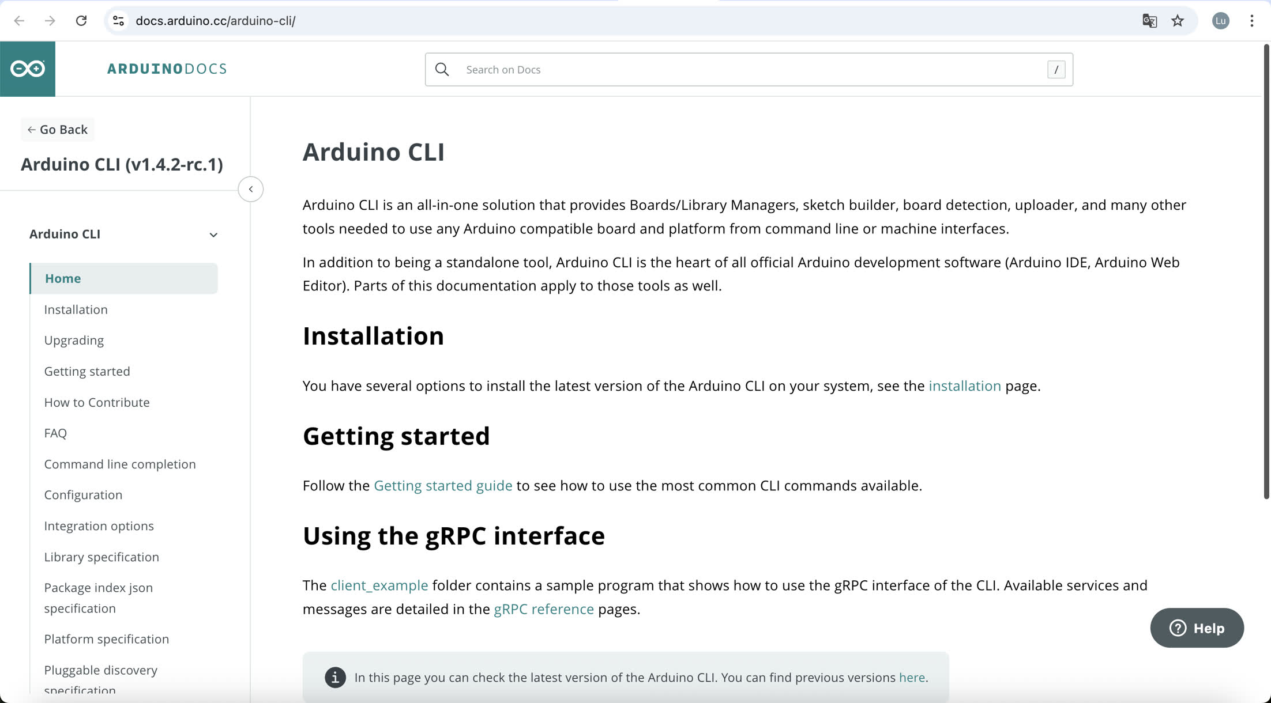Viewport: 1271px width, 703px height.
Task: Click the magnifier search icon in Docs
Action: tap(442, 70)
